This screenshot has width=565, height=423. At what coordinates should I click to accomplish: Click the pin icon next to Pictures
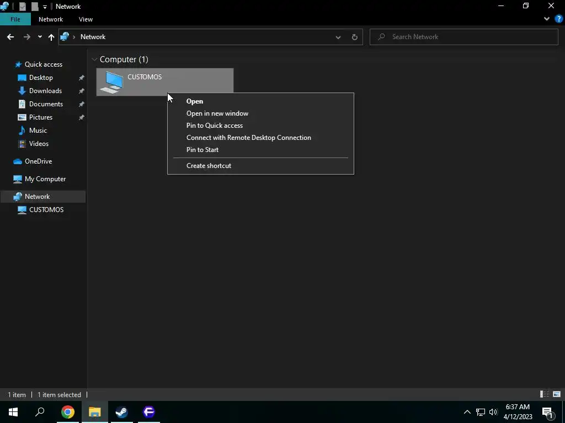[x=82, y=118]
